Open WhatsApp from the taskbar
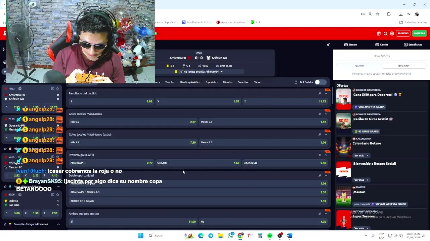The width and height of the screenshot is (430, 241). [x=230, y=236]
